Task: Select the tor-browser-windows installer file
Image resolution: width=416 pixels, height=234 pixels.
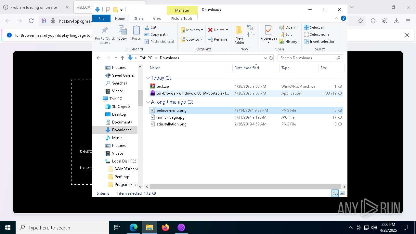Action: pos(246,93)
